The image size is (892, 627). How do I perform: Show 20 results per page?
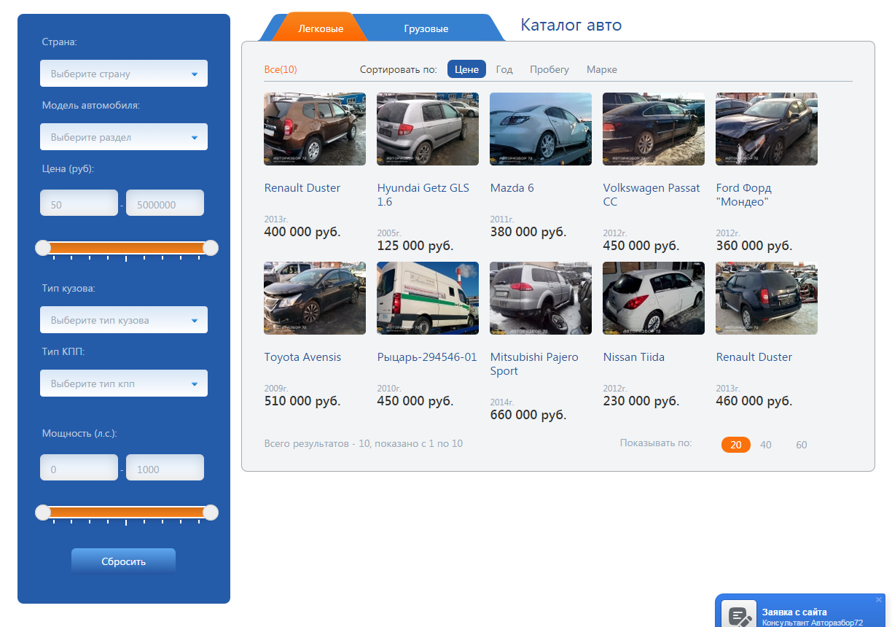(736, 445)
